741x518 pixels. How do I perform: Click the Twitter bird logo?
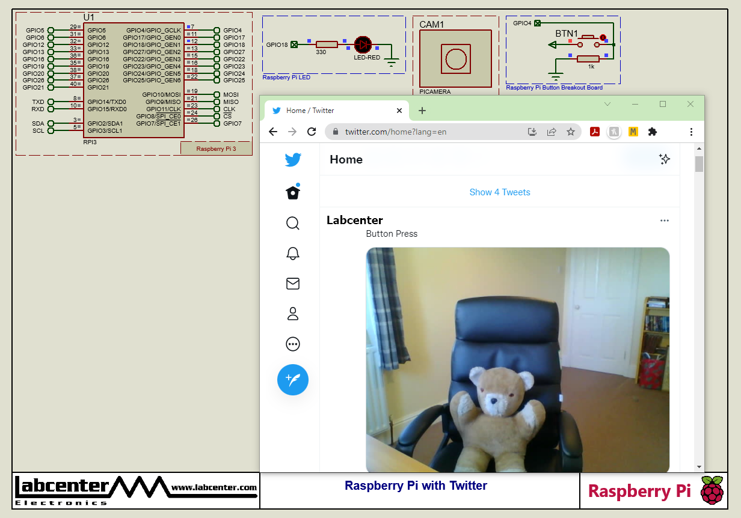pyautogui.click(x=293, y=160)
